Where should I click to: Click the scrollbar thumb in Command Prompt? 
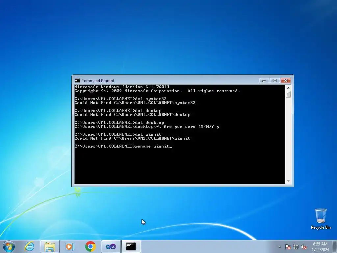[x=288, y=94]
